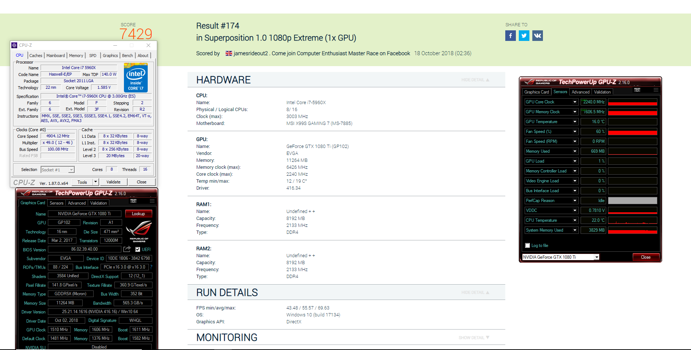691x350 pixels.
Task: Share result on Twitter
Action: point(524,35)
